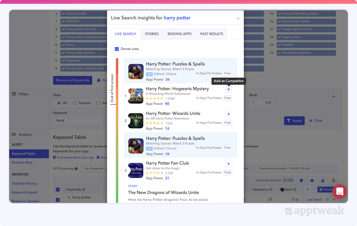
Task: Add Hogwarts Mystery as competitor with plus icon
Action: [228, 89]
